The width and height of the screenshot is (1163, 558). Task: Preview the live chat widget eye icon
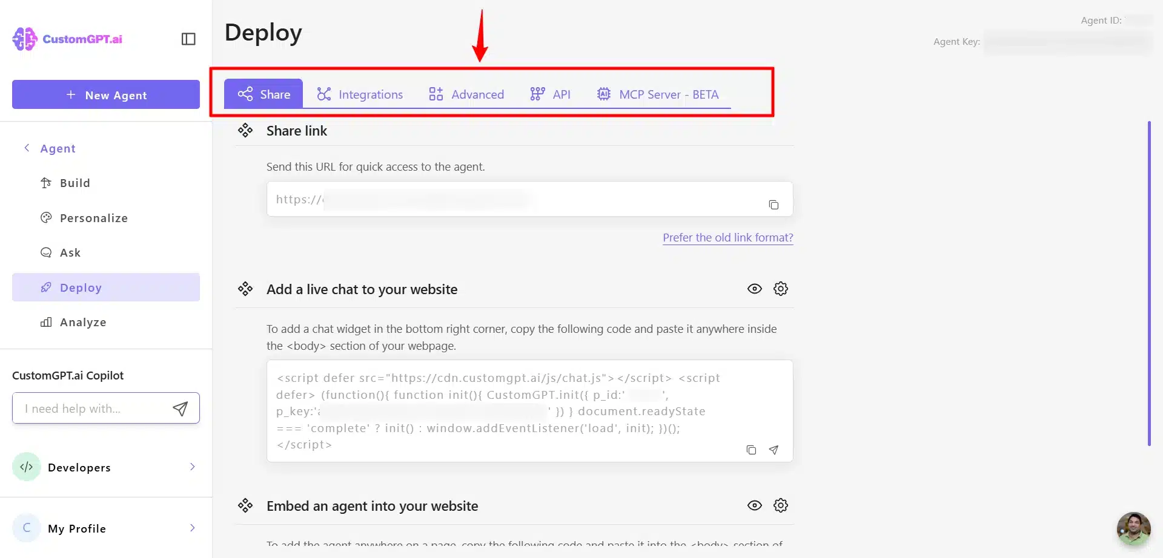[x=755, y=289]
